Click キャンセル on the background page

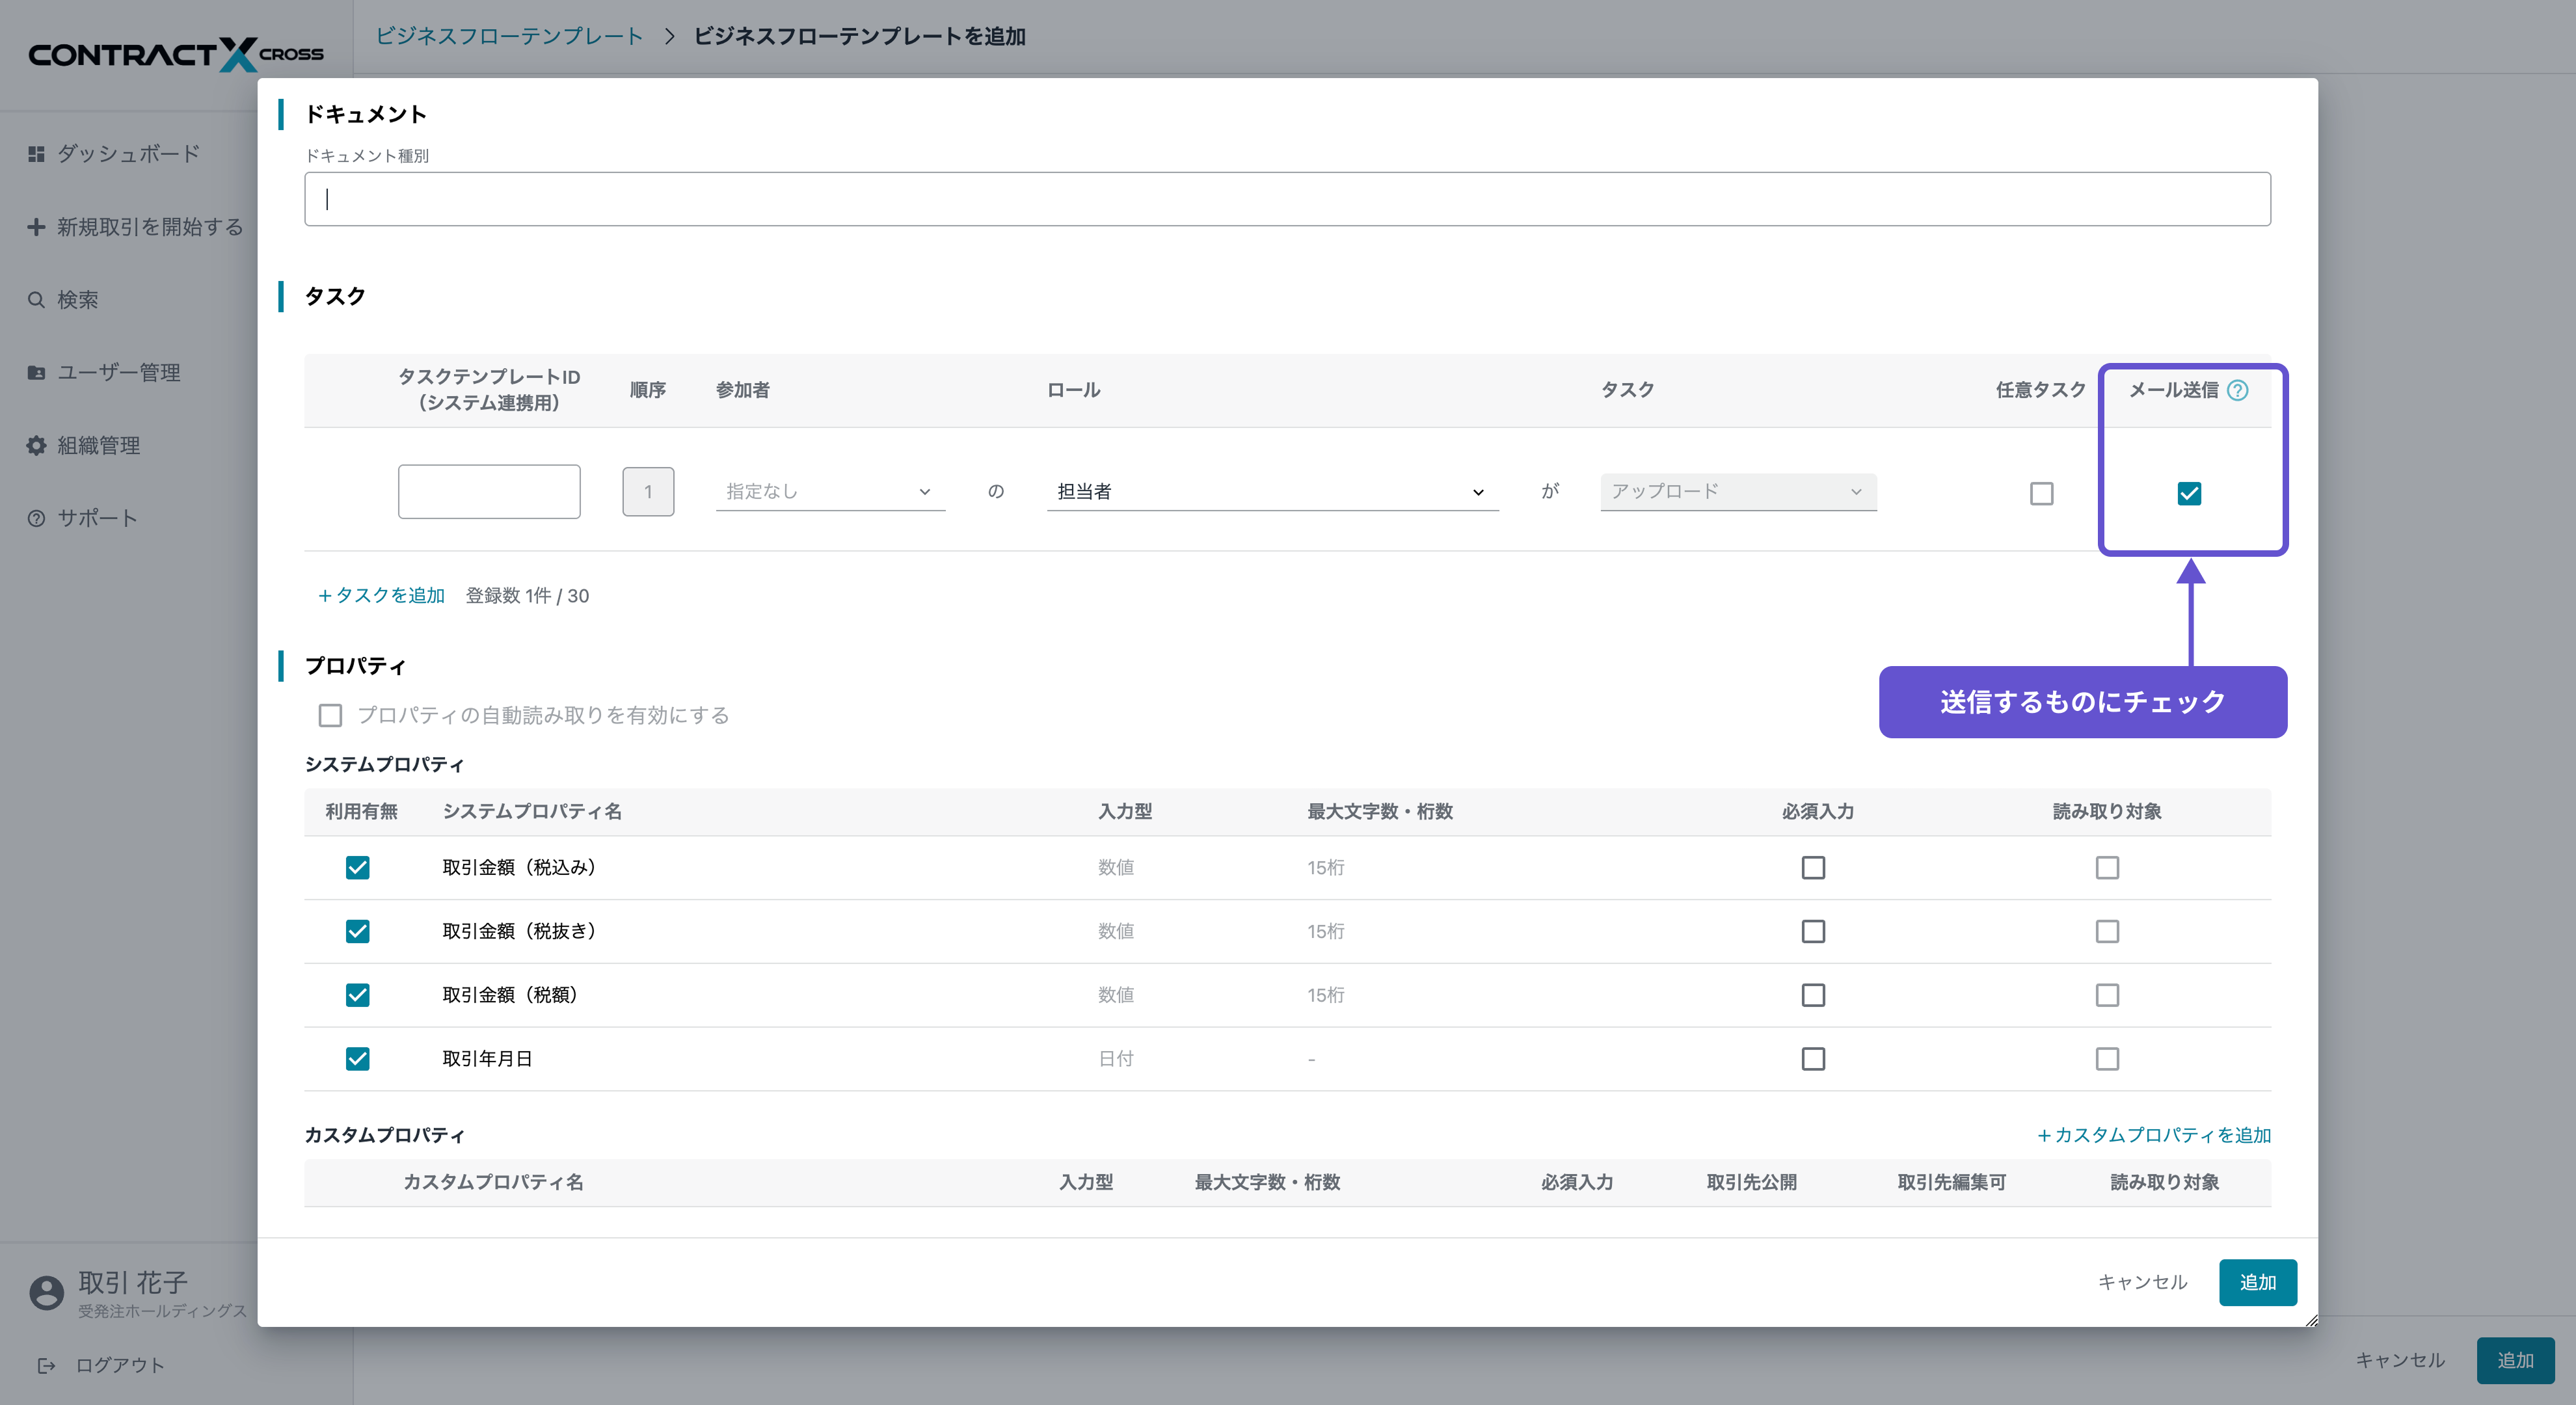coord(2400,1361)
